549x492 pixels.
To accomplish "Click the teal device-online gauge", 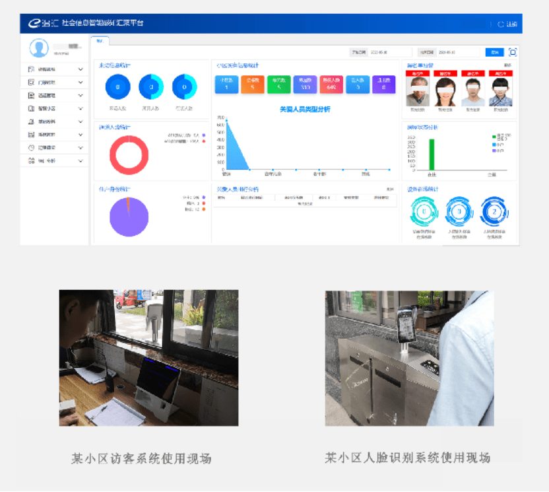I will (424, 211).
